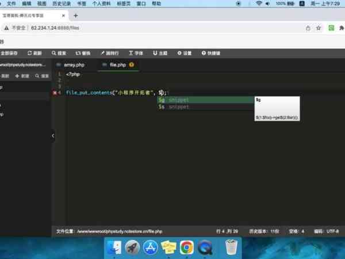
Task: Open QuickTime Player from the Dock
Action: pos(205,247)
